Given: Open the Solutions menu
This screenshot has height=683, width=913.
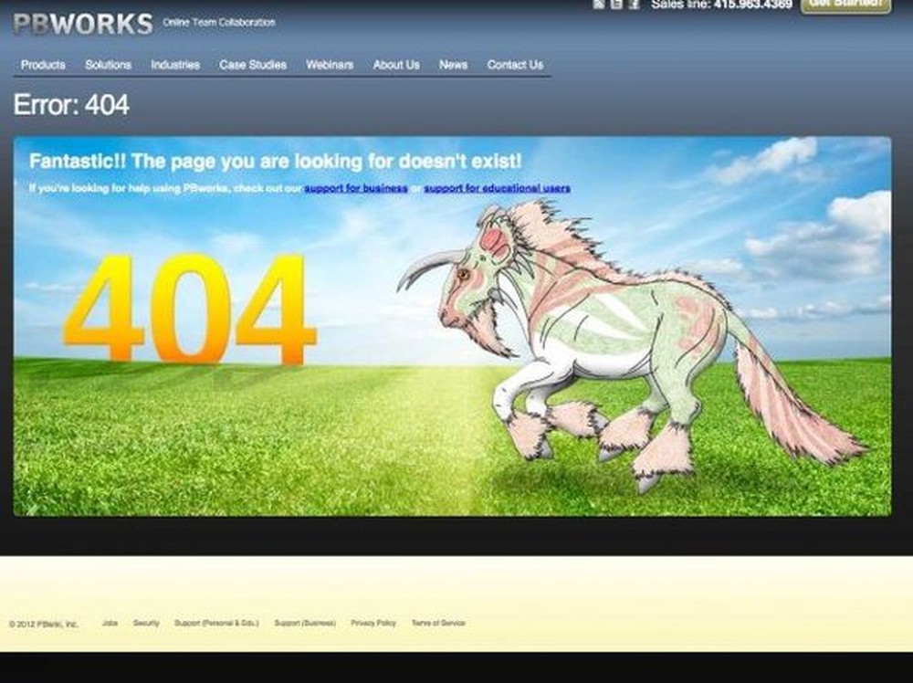Looking at the screenshot, I should (108, 65).
